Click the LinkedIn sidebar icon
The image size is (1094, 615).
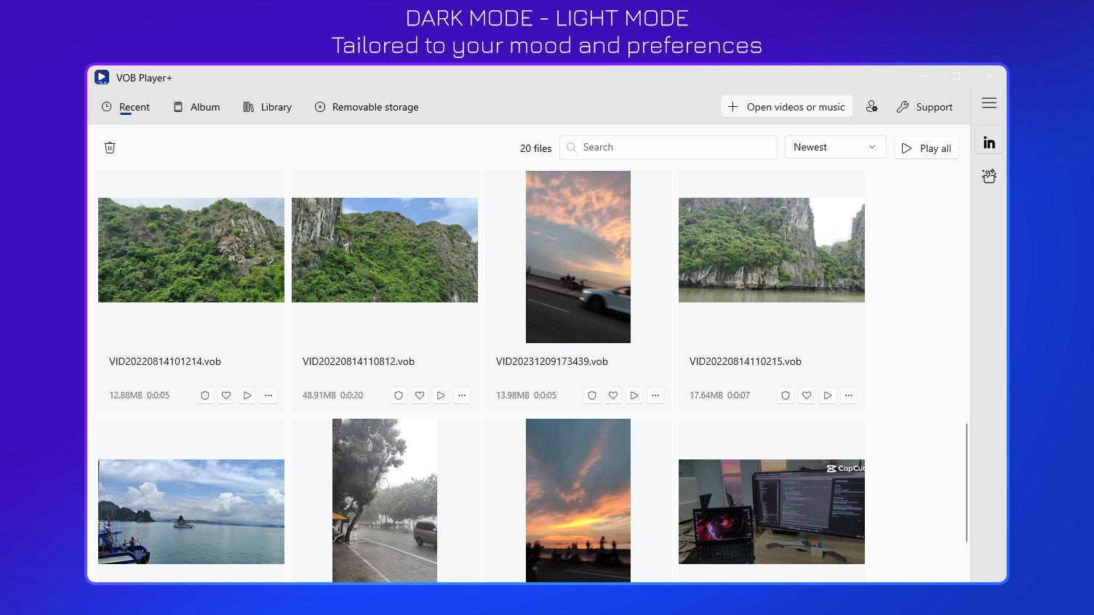pyautogui.click(x=989, y=142)
